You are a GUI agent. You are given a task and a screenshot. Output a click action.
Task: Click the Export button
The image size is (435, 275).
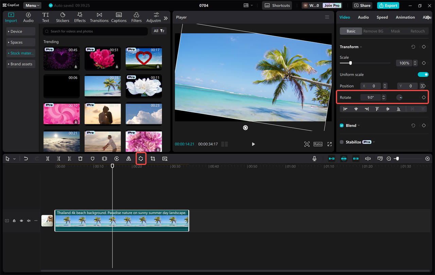(x=388, y=5)
